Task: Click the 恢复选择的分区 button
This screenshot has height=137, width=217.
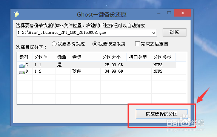Action: click(162, 114)
